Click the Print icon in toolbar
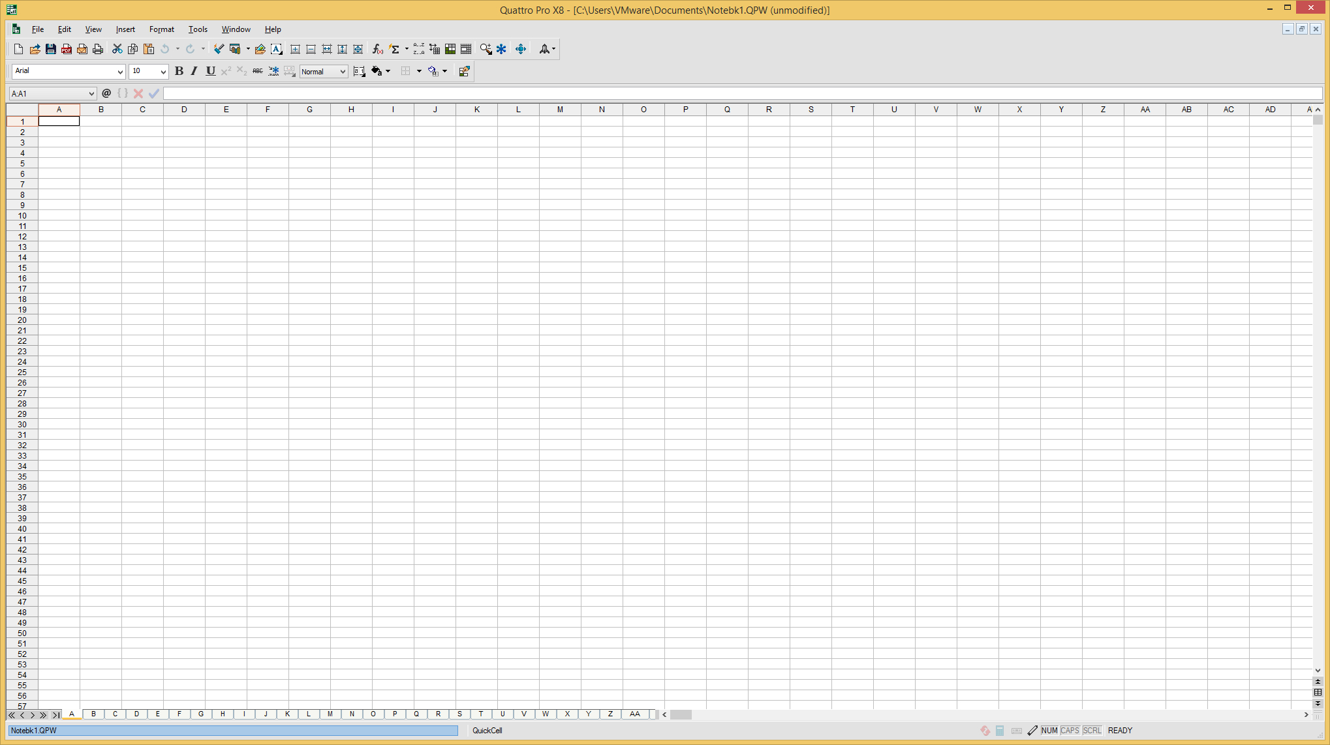Screen dimensions: 1330x745 pos(98,49)
